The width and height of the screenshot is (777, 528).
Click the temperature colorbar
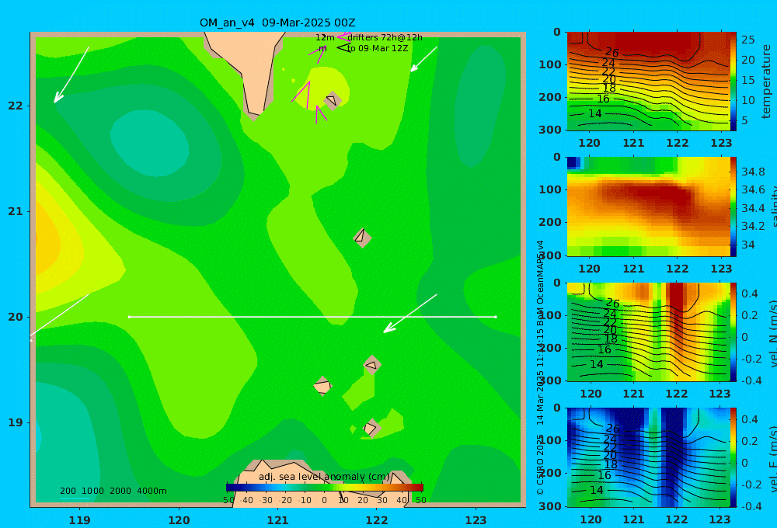coord(733,82)
